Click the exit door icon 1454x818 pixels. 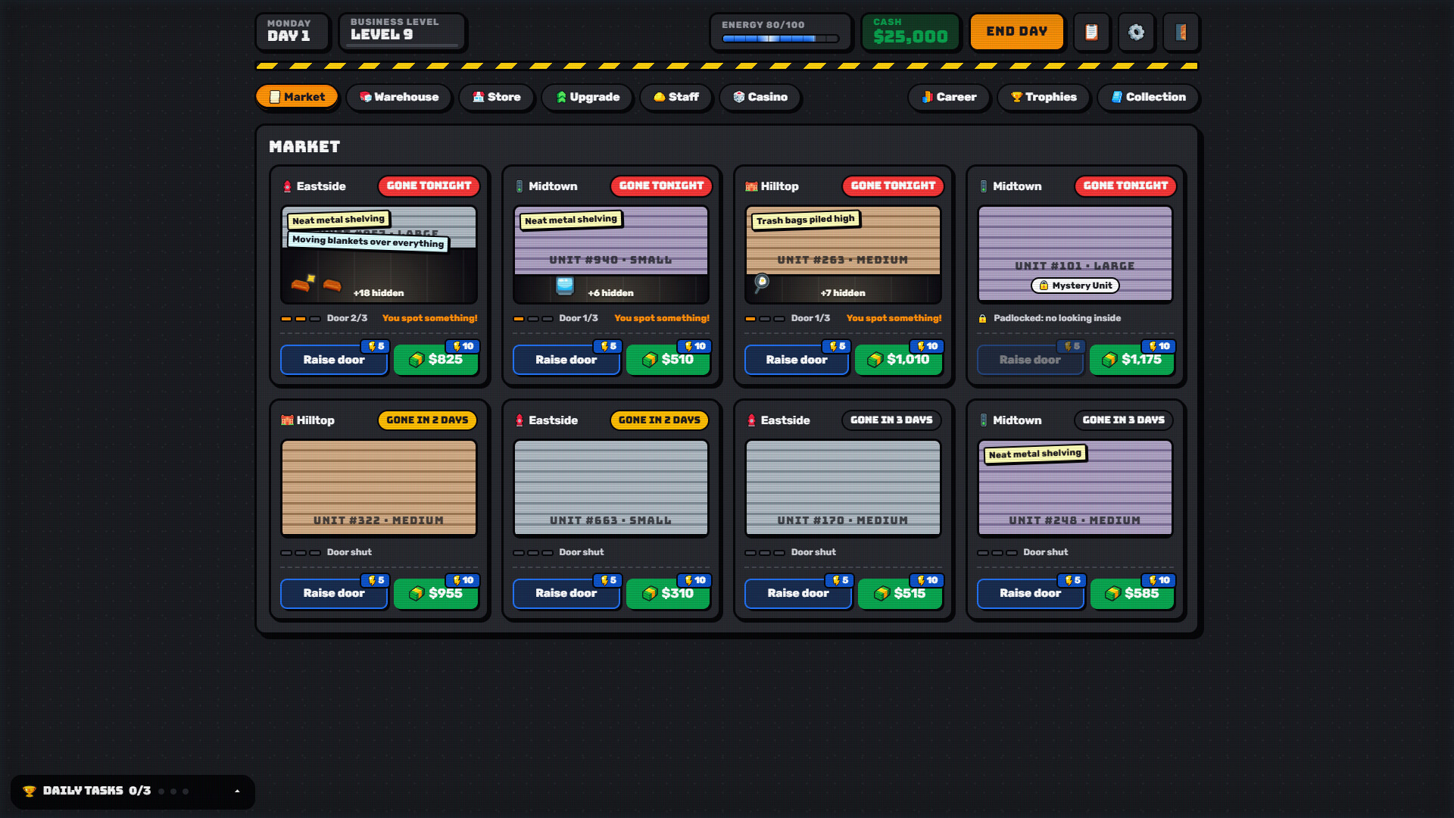(x=1181, y=32)
